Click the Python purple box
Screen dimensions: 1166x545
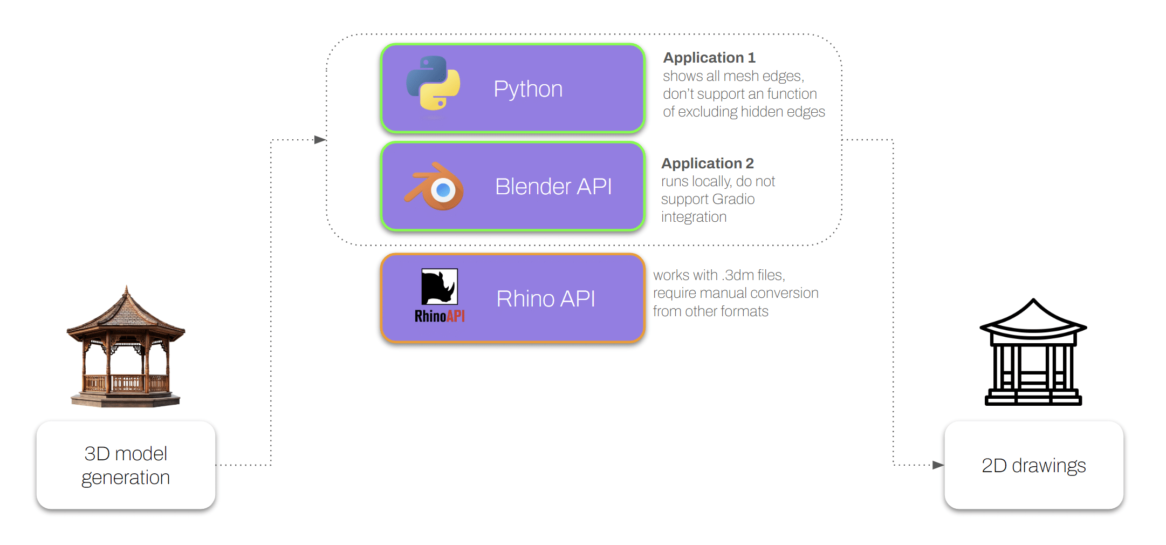click(x=513, y=88)
